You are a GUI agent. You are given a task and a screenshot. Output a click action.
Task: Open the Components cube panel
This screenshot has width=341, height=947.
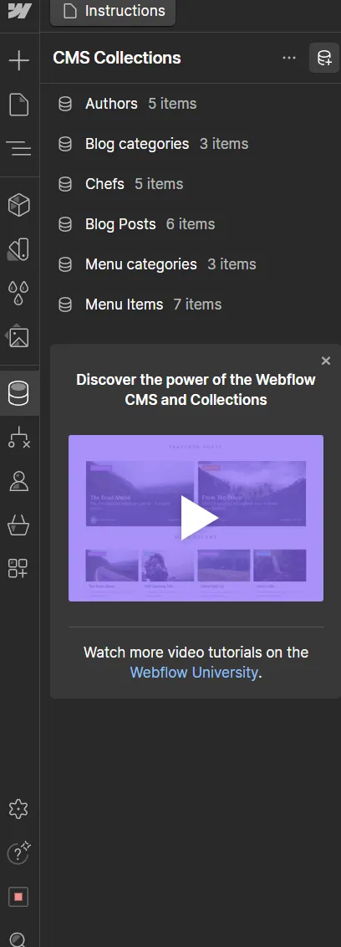click(19, 205)
